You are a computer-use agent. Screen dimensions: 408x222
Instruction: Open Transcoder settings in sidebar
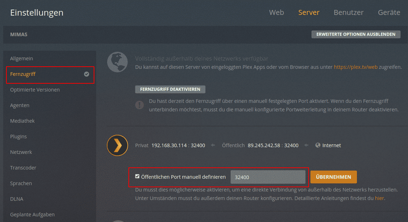(23, 168)
